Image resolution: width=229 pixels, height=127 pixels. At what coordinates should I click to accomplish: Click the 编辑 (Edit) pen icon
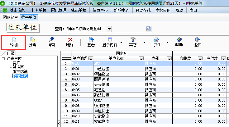tap(51, 40)
